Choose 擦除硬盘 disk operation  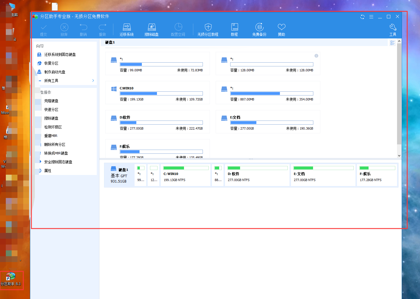[x=51, y=118]
